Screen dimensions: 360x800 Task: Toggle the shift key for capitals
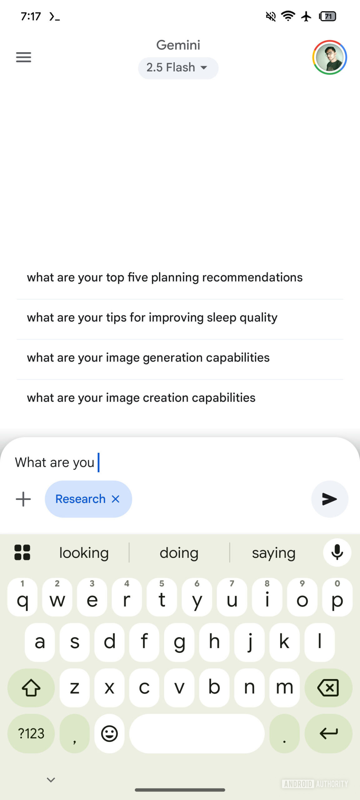pos(31,687)
